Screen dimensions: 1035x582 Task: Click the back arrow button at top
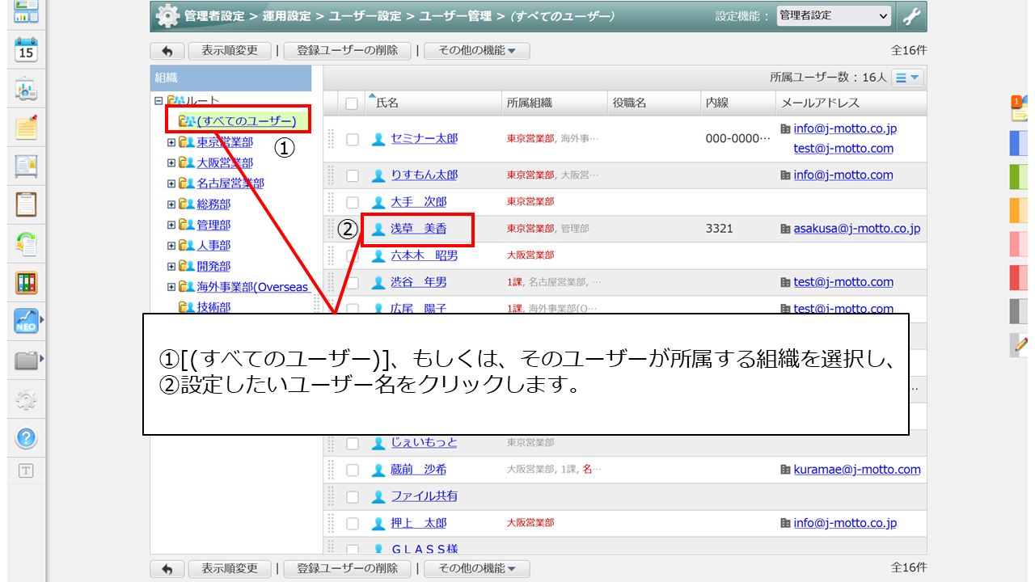click(167, 51)
